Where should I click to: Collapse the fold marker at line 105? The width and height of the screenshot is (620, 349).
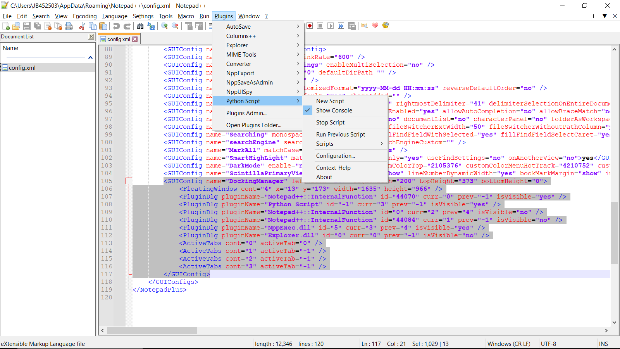point(129,181)
